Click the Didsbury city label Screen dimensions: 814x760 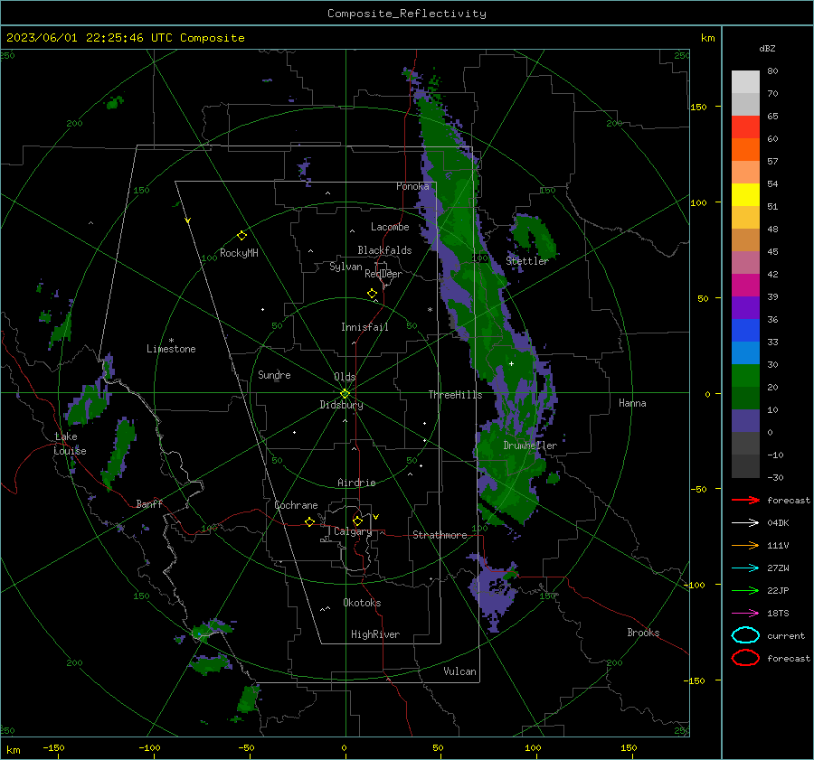[x=341, y=405]
